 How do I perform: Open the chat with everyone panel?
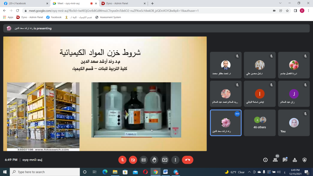tap(285, 160)
